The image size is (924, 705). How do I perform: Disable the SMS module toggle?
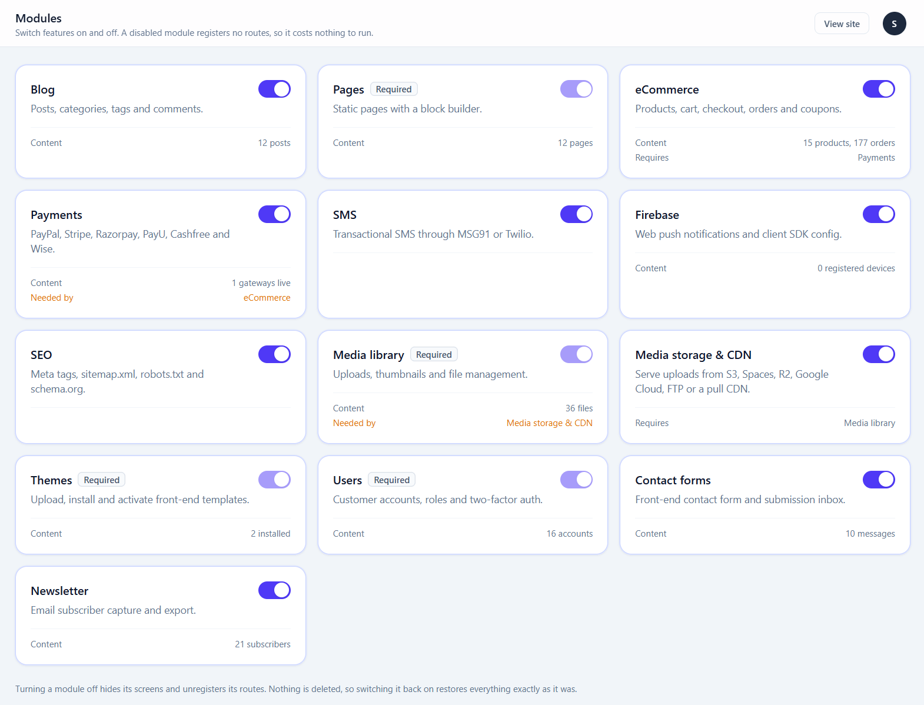[x=576, y=214]
